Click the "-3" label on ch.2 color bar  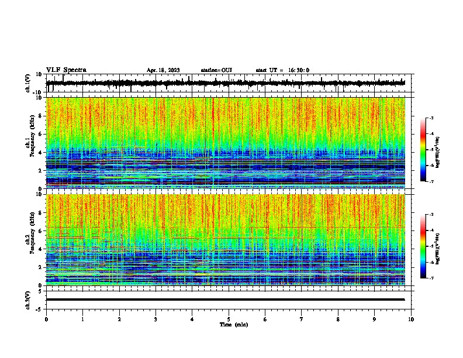tap(431, 215)
